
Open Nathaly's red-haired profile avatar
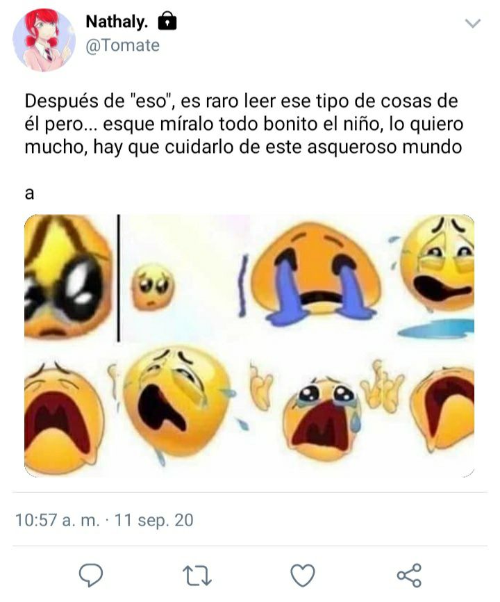44,40
